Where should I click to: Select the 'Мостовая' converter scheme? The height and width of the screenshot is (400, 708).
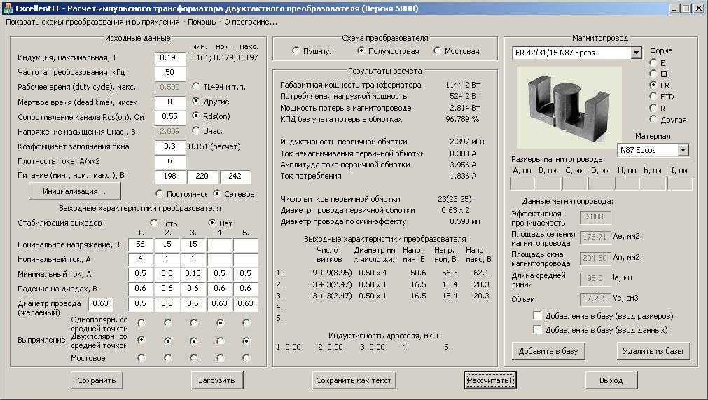click(437, 50)
